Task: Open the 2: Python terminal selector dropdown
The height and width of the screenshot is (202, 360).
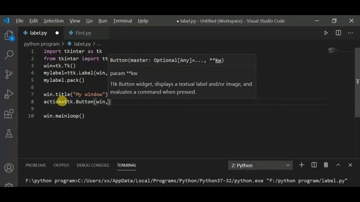Action: 260,165
